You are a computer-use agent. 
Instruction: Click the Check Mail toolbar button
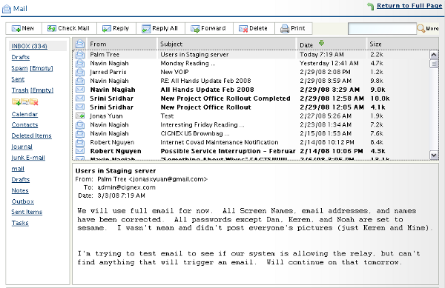(x=69, y=28)
